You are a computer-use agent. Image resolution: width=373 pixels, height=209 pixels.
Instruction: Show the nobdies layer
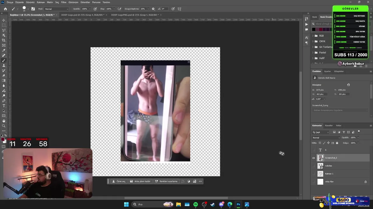314,166
